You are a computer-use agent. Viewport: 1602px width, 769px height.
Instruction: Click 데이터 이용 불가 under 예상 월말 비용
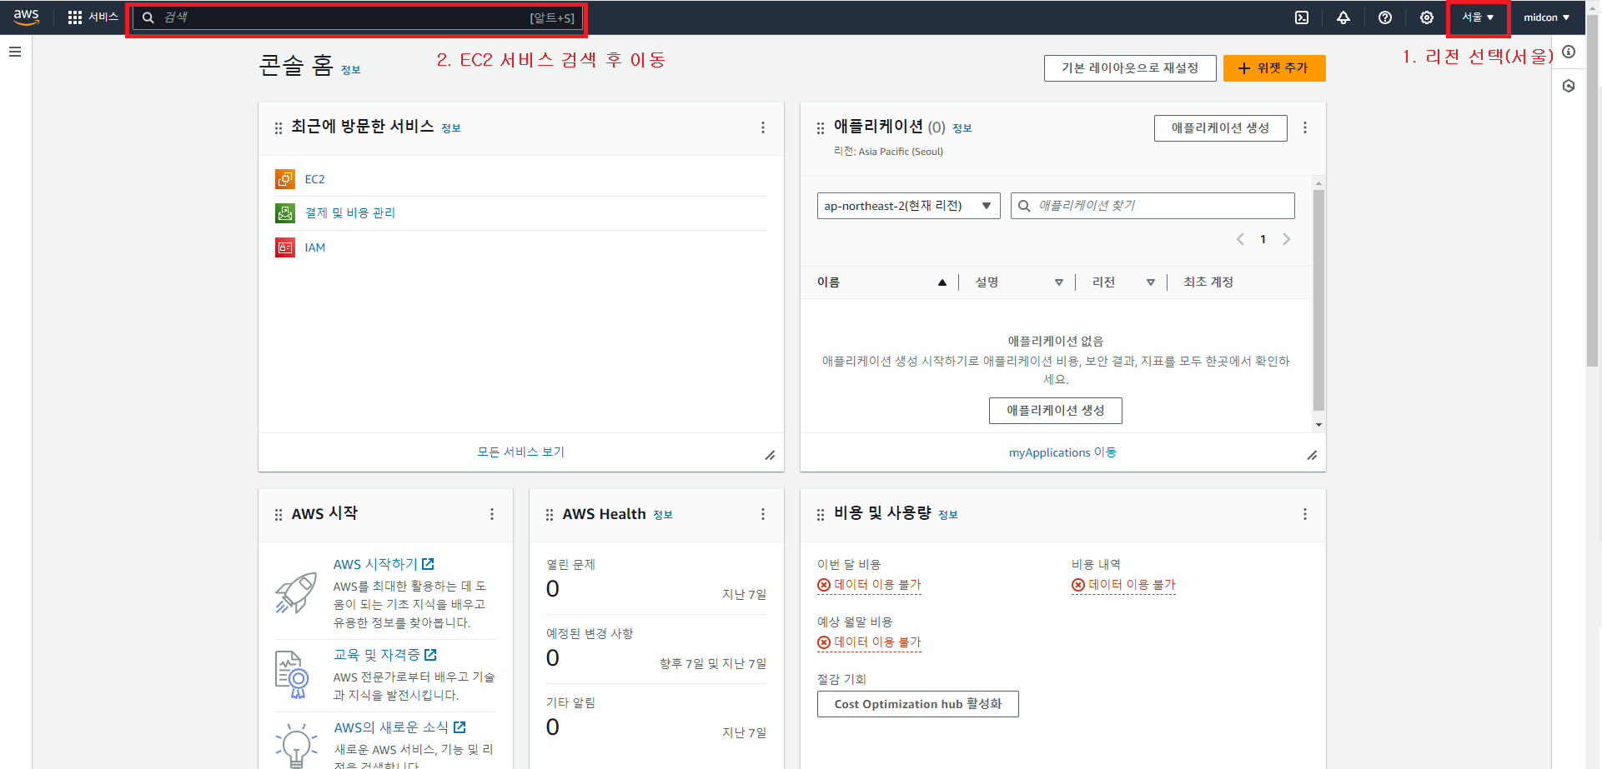click(x=869, y=642)
